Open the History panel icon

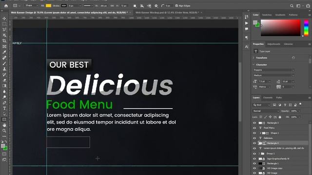(247, 17)
